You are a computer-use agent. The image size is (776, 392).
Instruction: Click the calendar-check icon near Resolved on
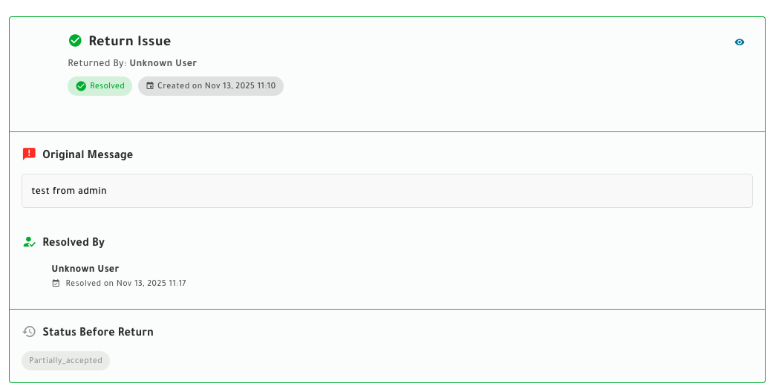56,284
